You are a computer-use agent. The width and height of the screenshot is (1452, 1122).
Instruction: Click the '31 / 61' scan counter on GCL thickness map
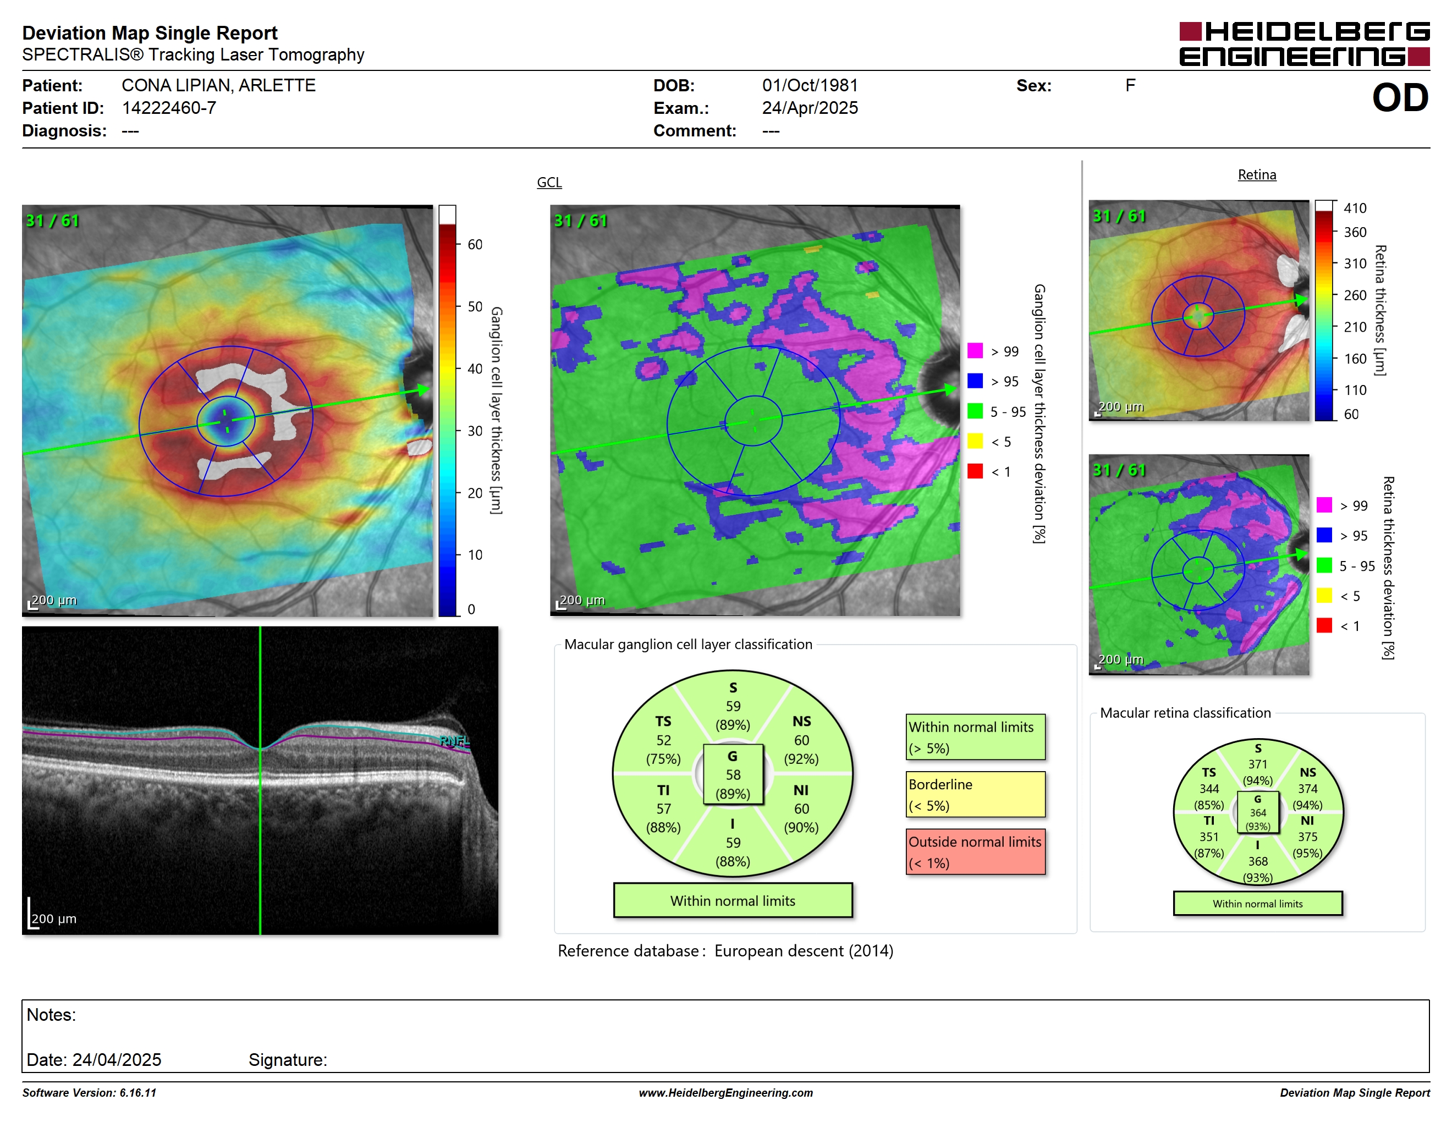[x=52, y=221]
